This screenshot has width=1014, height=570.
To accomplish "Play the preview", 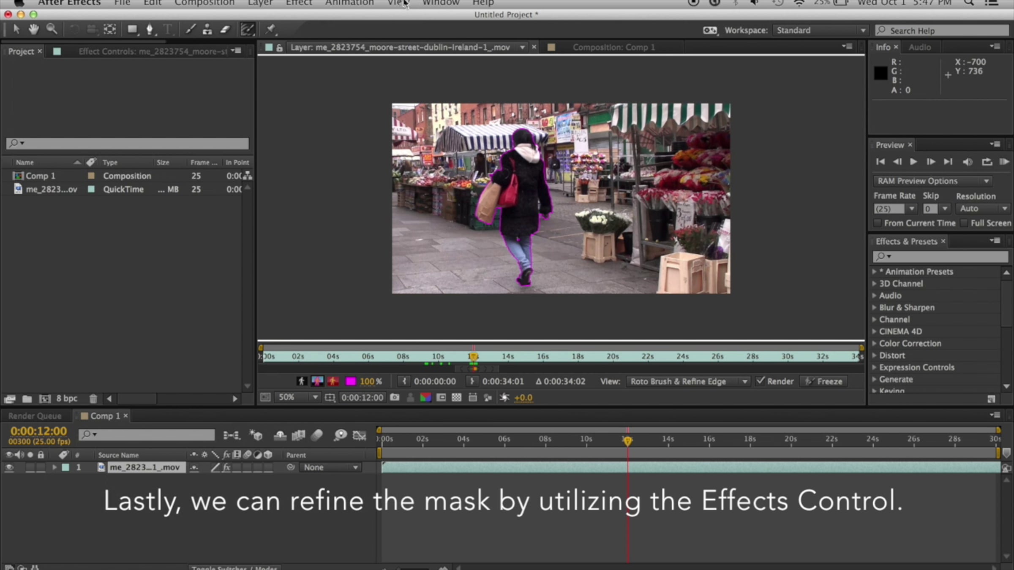I will (913, 162).
